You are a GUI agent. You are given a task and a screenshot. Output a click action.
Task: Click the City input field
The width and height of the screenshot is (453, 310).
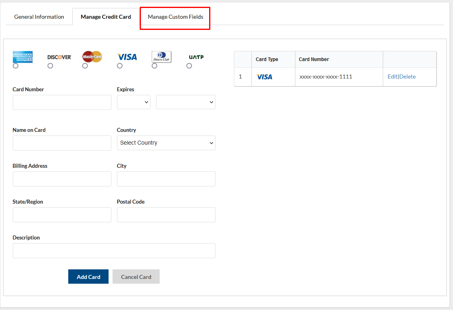coord(166,179)
